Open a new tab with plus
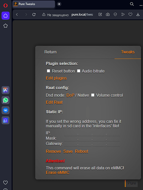The height and width of the screenshot is (190, 143). 59,4
